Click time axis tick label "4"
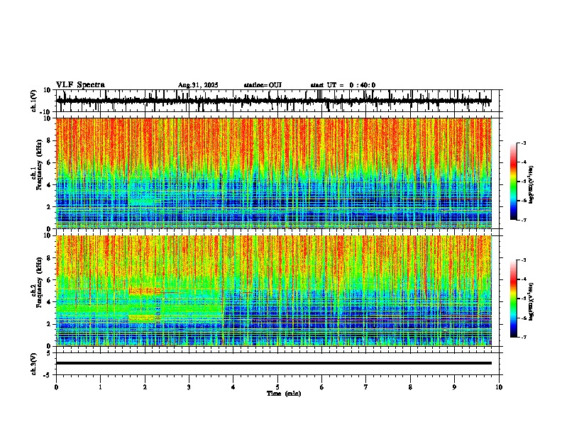562x434 pixels. point(233,387)
